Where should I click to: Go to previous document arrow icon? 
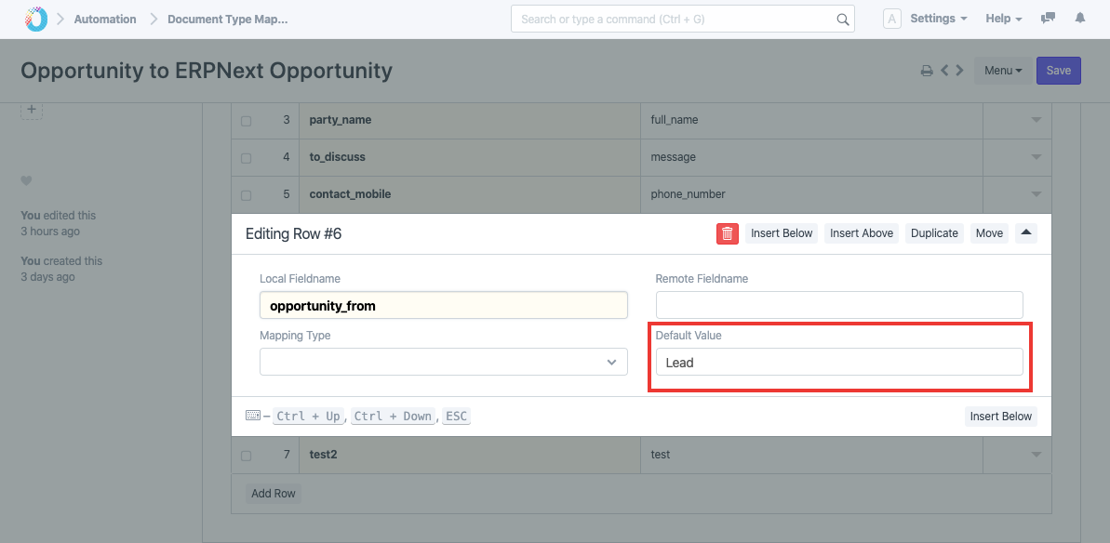(x=944, y=71)
